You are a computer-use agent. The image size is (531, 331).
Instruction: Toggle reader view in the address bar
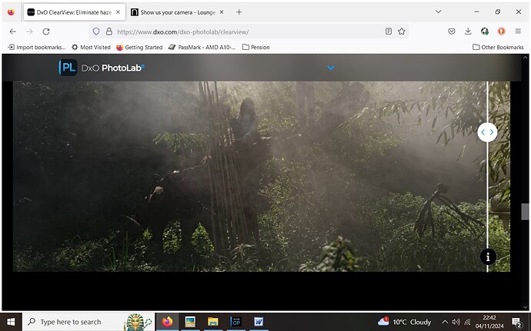(x=388, y=31)
